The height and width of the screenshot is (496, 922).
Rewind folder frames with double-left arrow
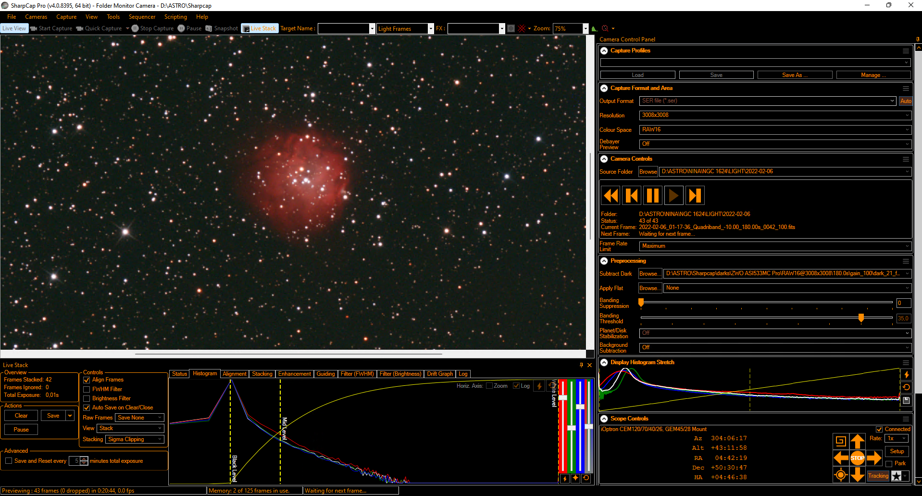pos(611,195)
